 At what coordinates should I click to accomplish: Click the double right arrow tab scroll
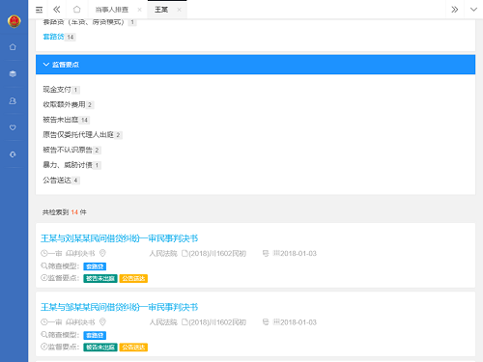pyautogui.click(x=454, y=10)
